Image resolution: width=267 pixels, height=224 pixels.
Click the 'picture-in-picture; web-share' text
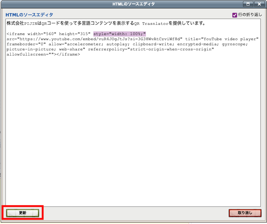click(x=46, y=49)
